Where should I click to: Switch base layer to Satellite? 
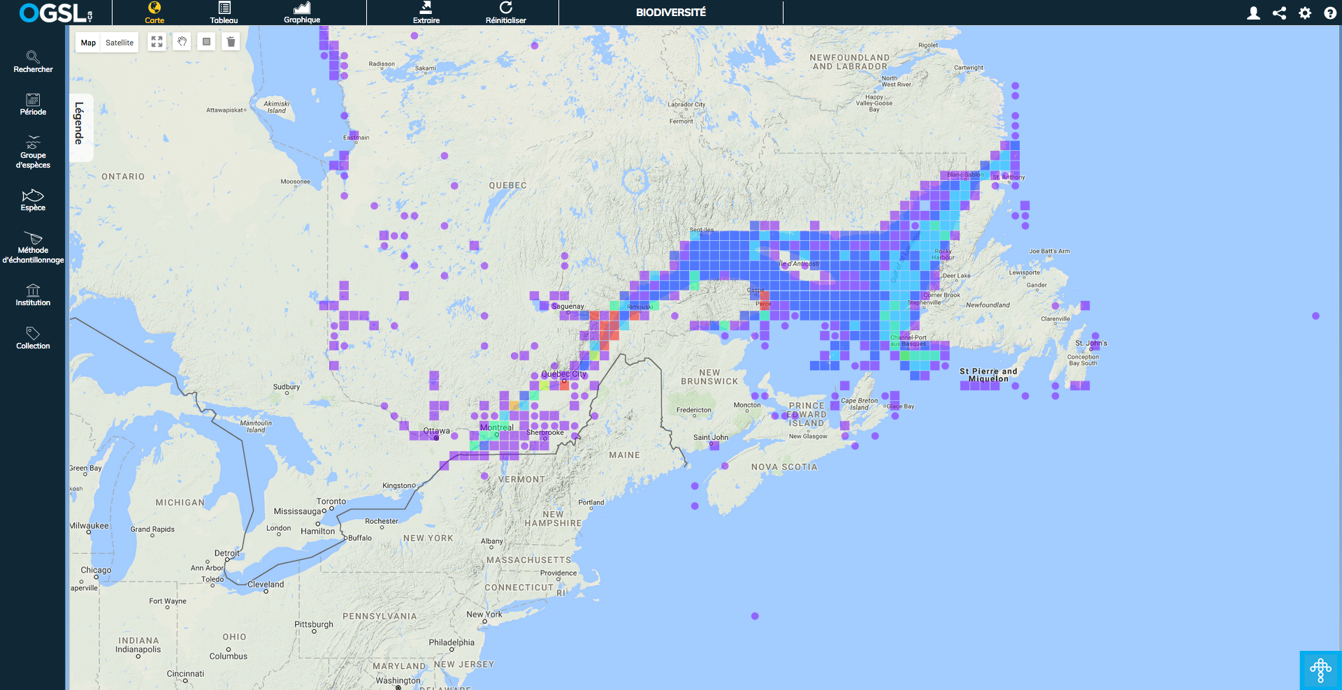120,43
